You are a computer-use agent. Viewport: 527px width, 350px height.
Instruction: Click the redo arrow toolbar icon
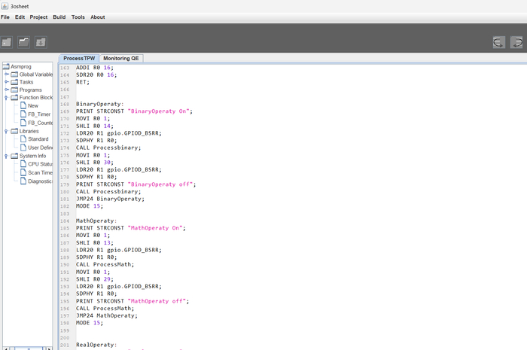[517, 43]
